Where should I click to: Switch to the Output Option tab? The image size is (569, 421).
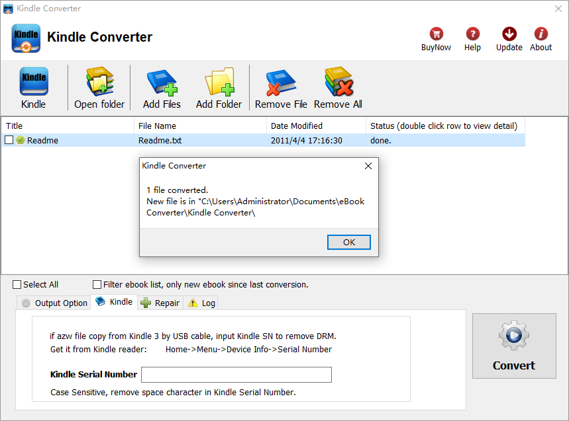(x=54, y=303)
